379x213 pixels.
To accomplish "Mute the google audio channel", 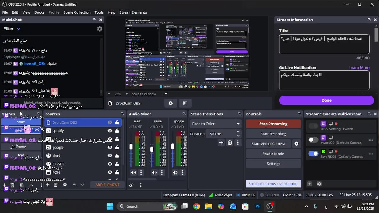I will coord(175,172).
